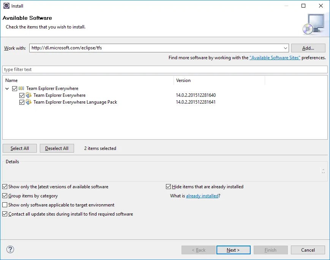Viewport: 330px width, 260px height.
Task: Click the Cancel button
Action: point(308,250)
